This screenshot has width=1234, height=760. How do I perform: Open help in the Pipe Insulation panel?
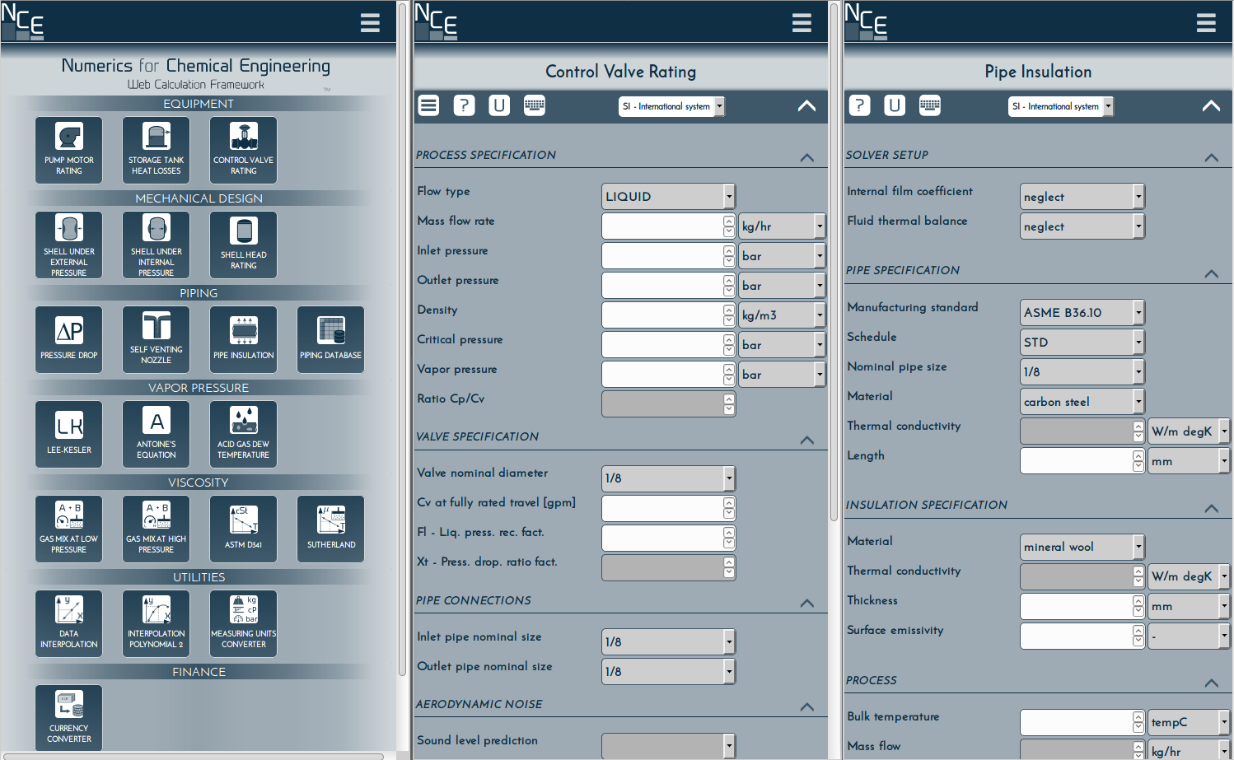pos(859,105)
